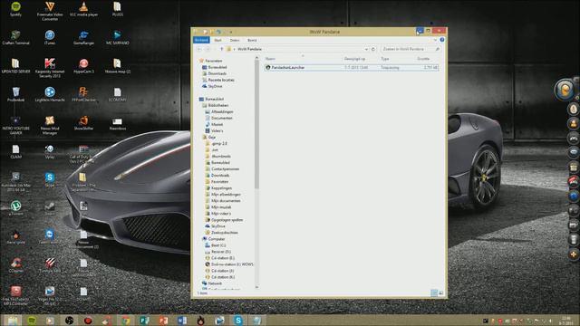Open the Start ribbon tab
The height and width of the screenshot is (326, 580).
coord(217,40)
